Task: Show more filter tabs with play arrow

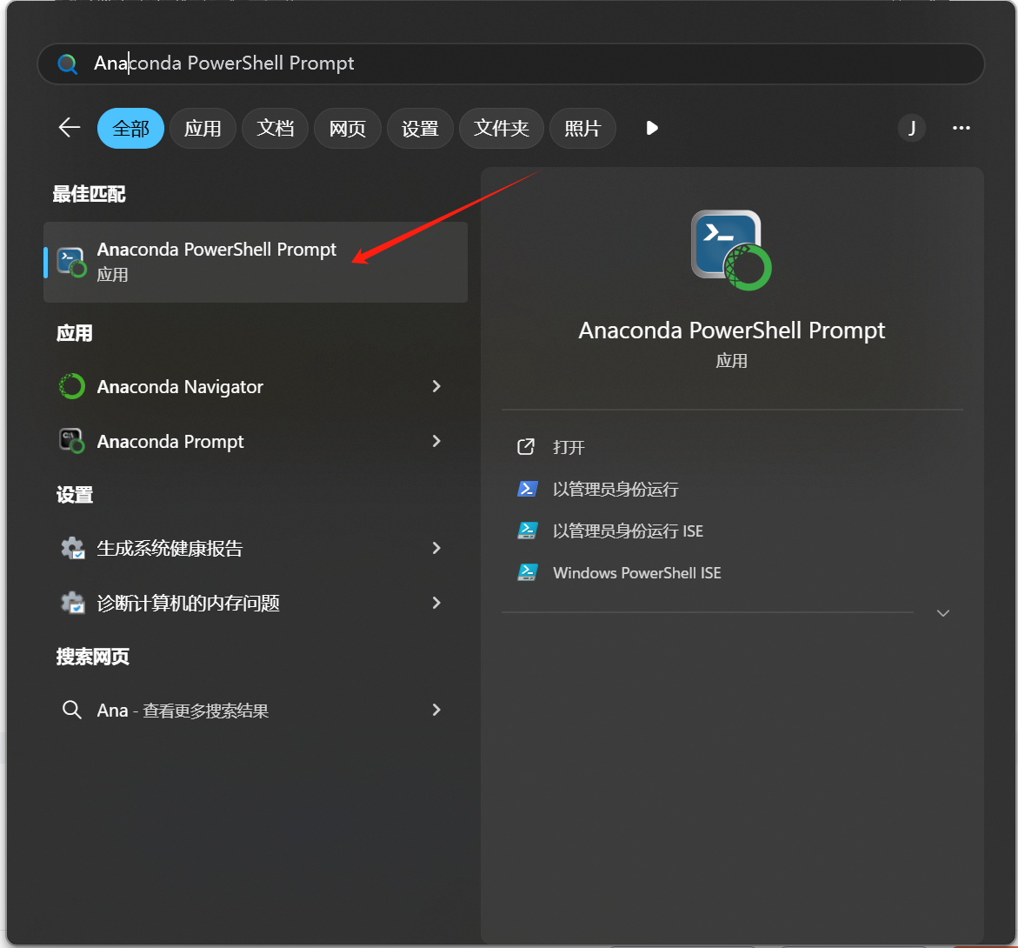Action: click(x=652, y=128)
